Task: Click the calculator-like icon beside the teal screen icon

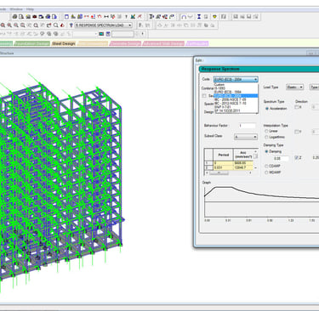Action: pyautogui.click(x=108, y=34)
